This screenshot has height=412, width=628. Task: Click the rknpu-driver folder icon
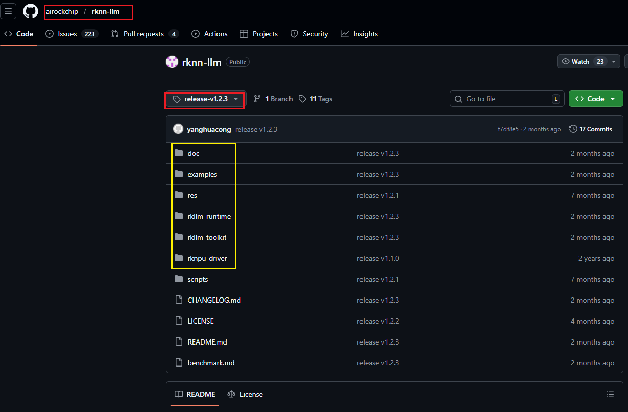point(179,258)
